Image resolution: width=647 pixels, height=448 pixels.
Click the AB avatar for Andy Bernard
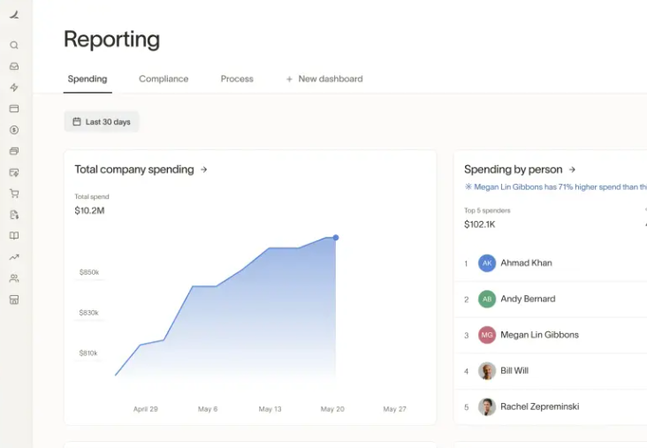[x=487, y=299]
